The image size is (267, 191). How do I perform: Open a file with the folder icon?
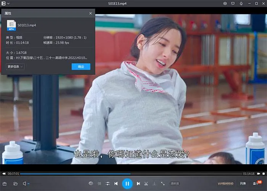(x=16, y=184)
